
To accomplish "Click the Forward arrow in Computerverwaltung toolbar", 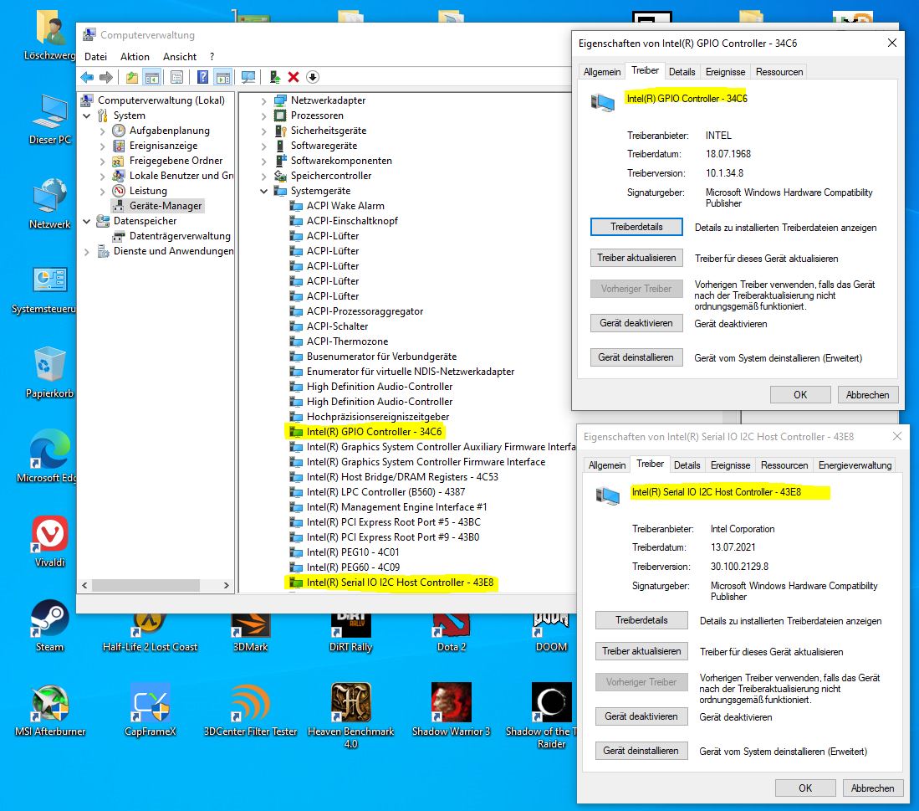I will click(106, 77).
